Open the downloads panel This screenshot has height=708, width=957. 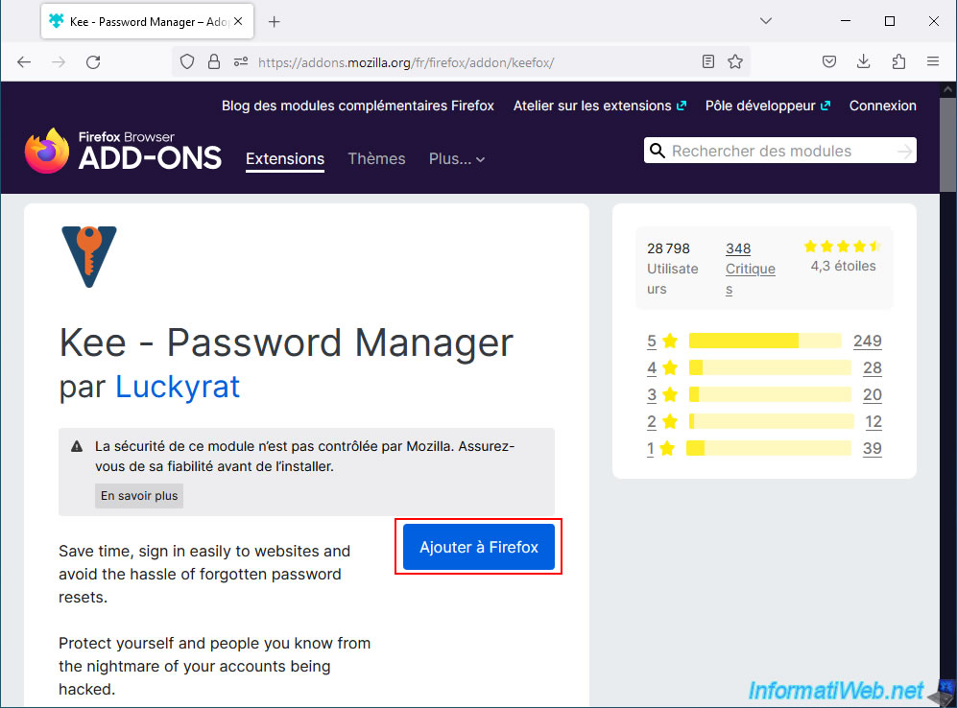(x=863, y=61)
